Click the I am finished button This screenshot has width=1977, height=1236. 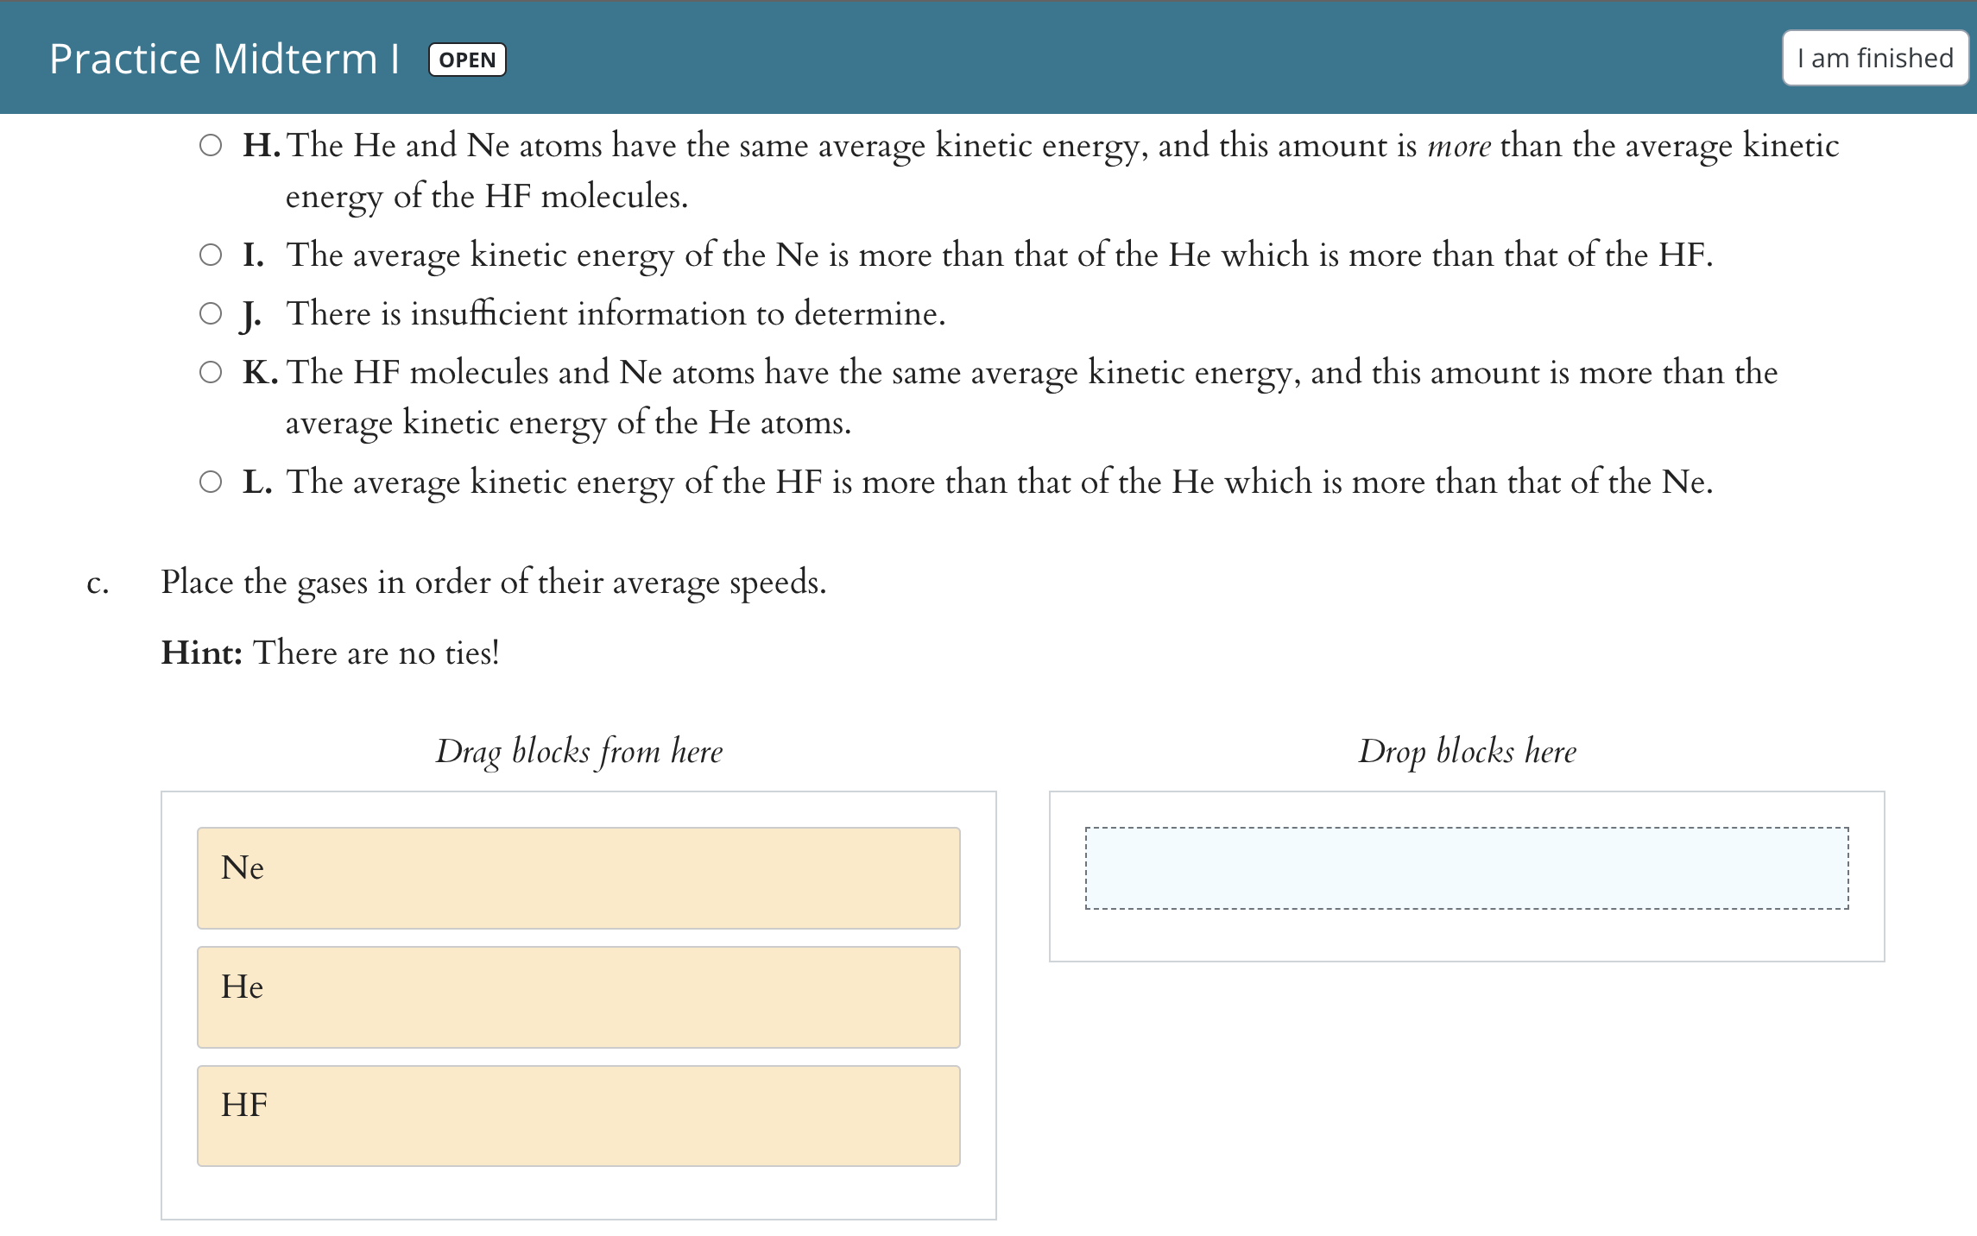(x=1874, y=59)
